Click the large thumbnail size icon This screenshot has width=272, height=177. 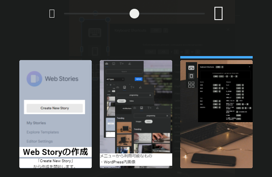pos(218,14)
